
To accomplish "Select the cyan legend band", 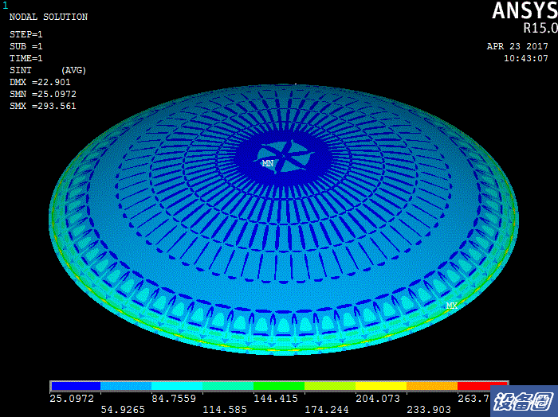I will [177, 385].
